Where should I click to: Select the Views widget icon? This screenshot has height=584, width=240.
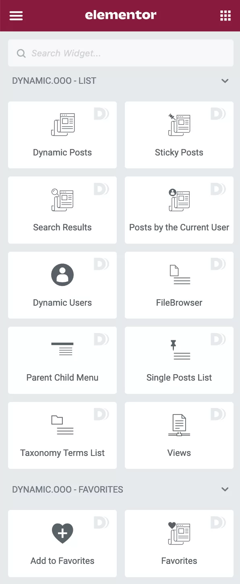[179, 424]
